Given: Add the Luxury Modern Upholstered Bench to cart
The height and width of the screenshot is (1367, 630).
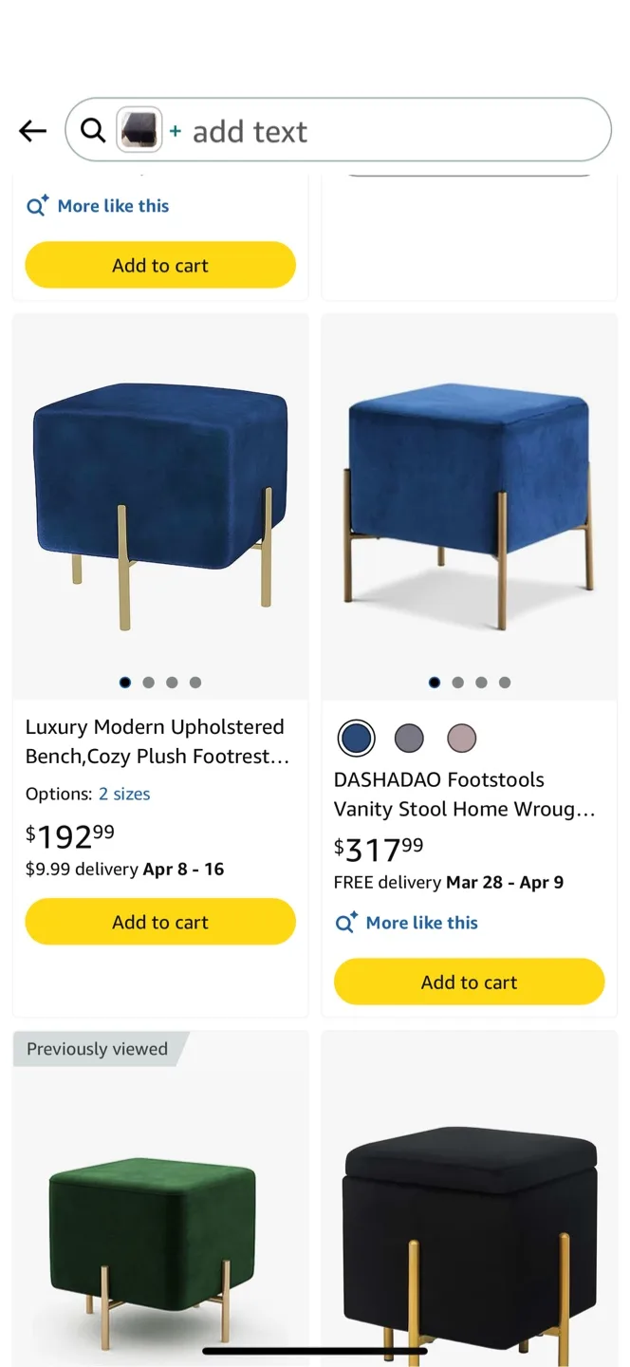Looking at the screenshot, I should (x=160, y=922).
